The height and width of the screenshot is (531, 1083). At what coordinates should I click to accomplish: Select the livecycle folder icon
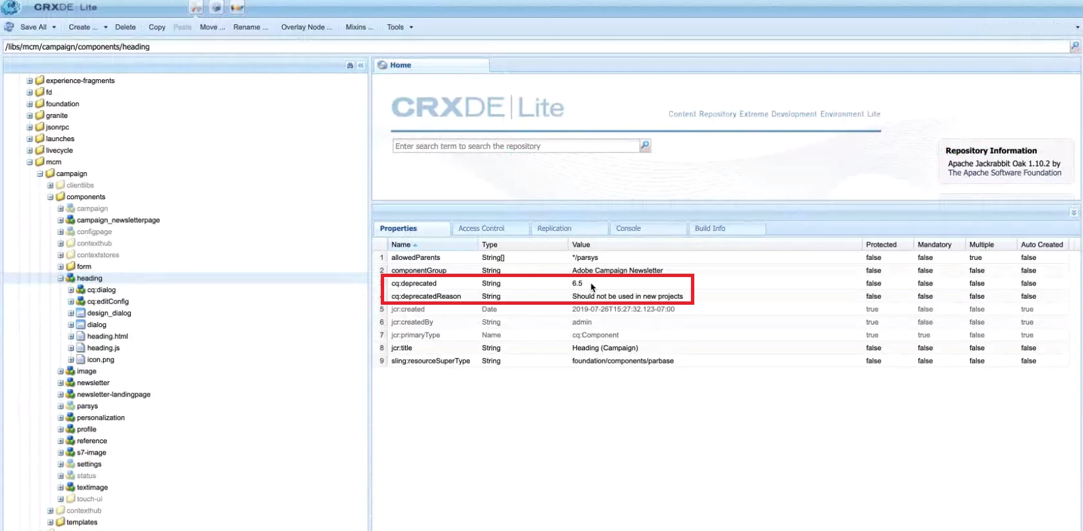coord(40,150)
